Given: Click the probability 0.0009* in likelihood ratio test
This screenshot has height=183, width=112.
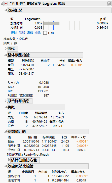Looking at the screenshot, I should point(82,176).
